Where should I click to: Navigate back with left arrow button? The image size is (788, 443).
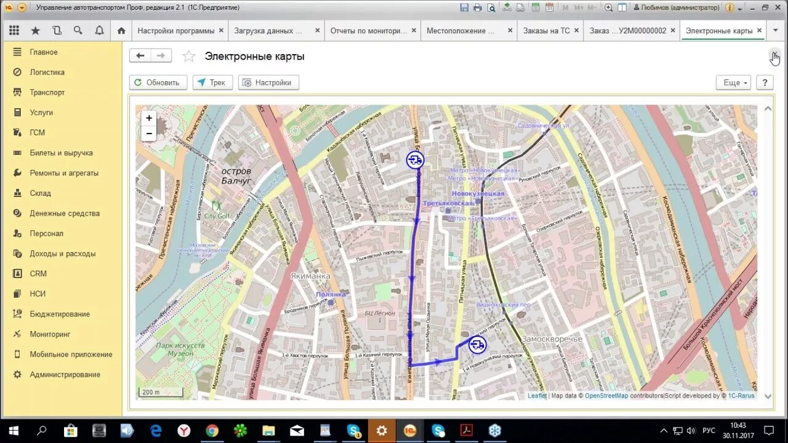(140, 56)
